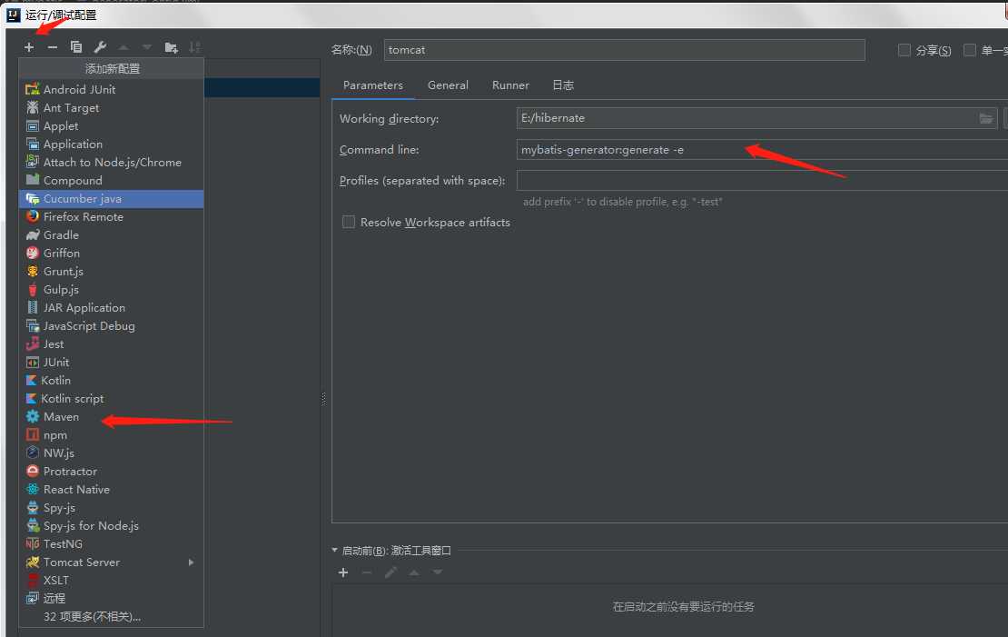Choose React Native entry

click(111, 490)
